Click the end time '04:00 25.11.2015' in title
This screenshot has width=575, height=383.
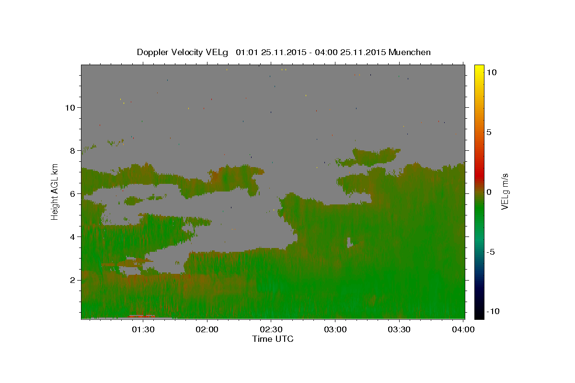(x=350, y=52)
